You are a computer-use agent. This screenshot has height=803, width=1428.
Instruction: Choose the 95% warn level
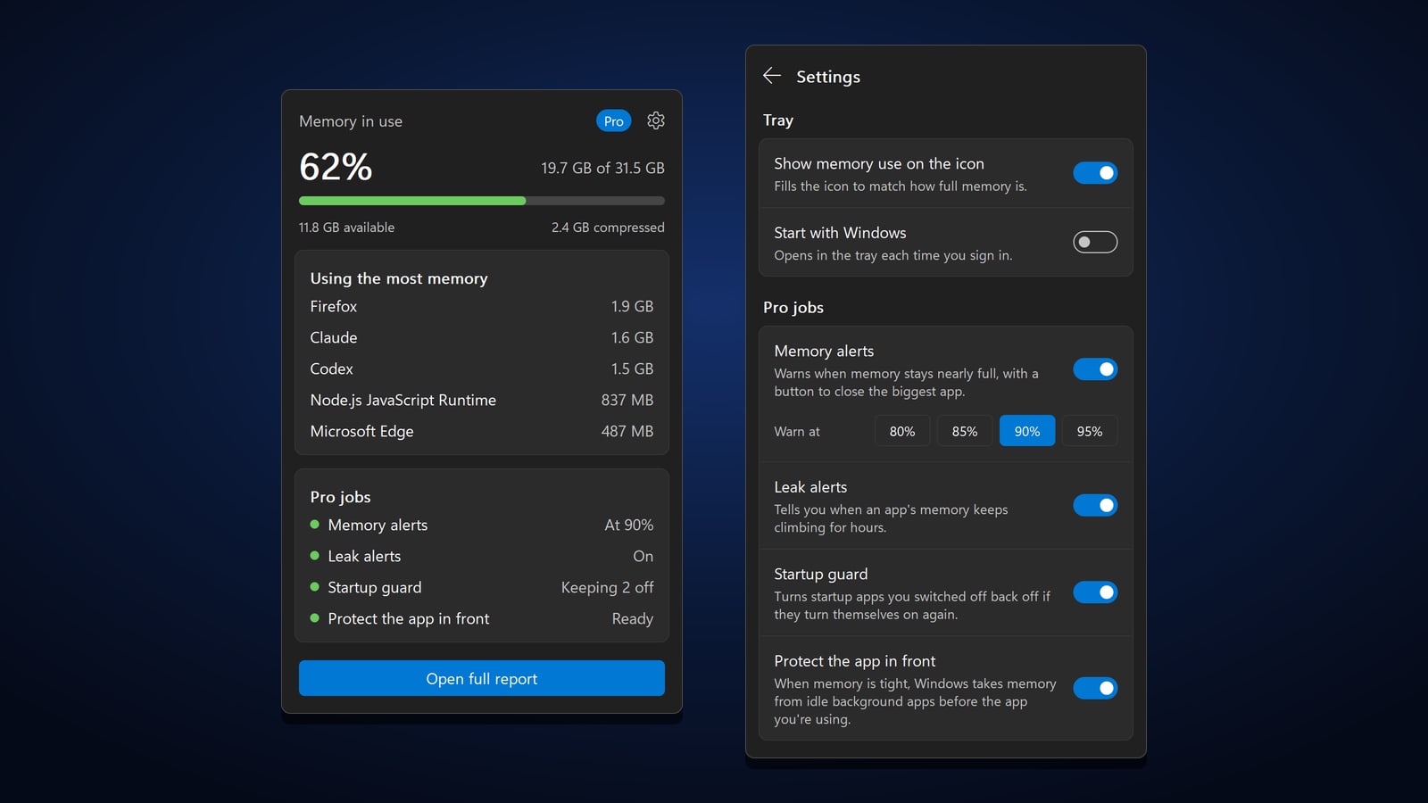click(x=1090, y=431)
